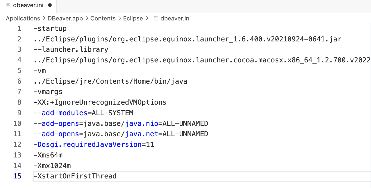Click the file icon in the breadcrumb
The width and height of the screenshot is (371, 188).
click(156, 19)
